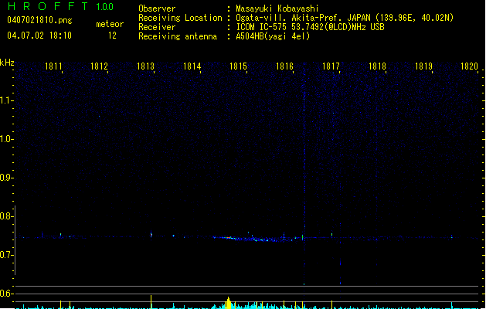Click the HROFFT 1.0.0 title text
Screen dimensions: 486x309
pos(61,6)
